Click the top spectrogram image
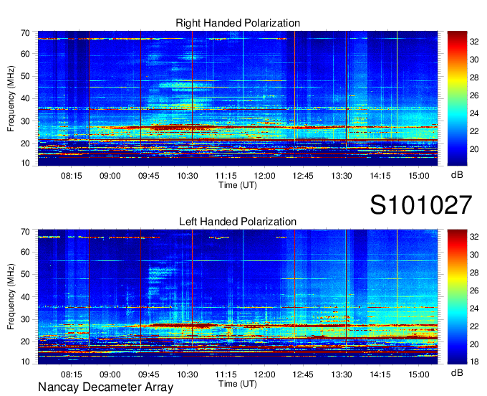487x396 pixels. point(238,98)
